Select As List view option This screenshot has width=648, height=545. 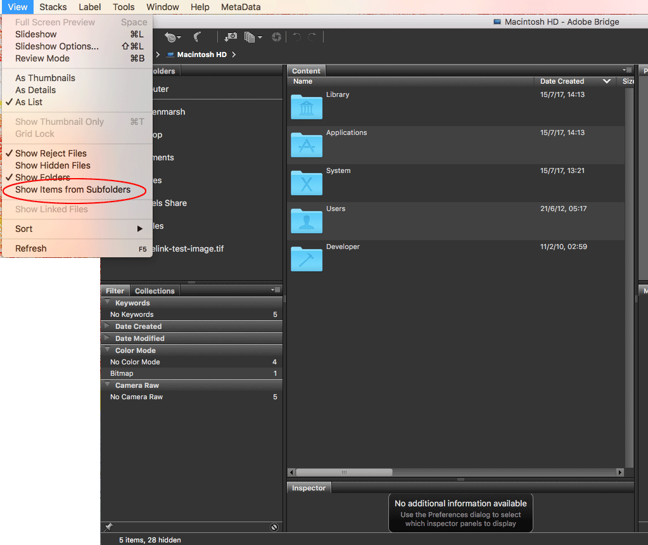[x=77, y=102]
